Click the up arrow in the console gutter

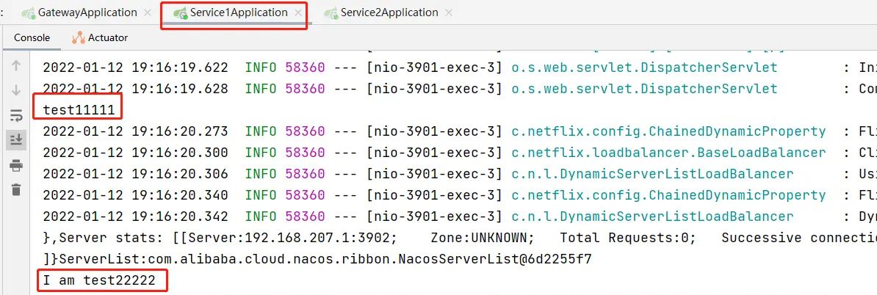pyautogui.click(x=16, y=66)
